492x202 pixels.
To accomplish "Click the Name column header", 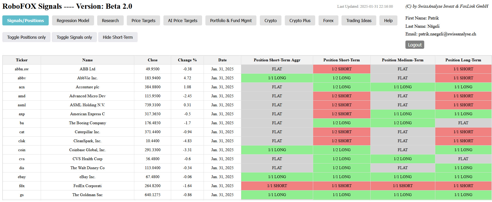I will pyautogui.click(x=87, y=60).
